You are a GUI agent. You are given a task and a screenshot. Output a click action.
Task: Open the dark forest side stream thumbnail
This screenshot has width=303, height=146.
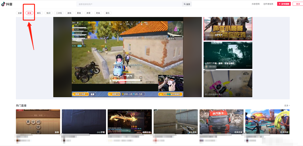coord(228,55)
